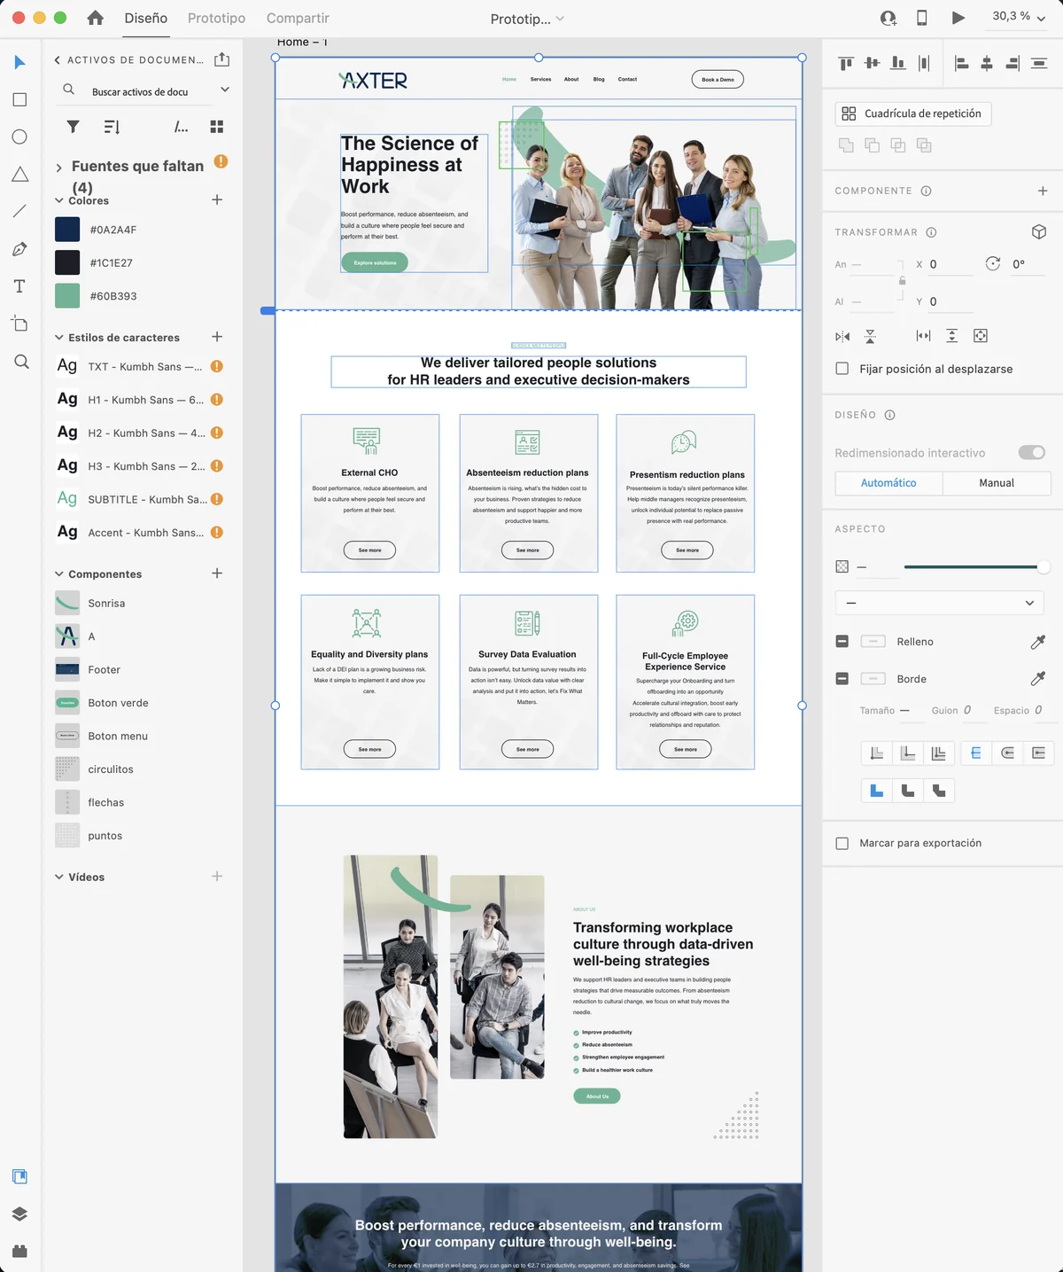Open mobile device preview icon
Viewport: 1063px width, 1272px height.
921,18
